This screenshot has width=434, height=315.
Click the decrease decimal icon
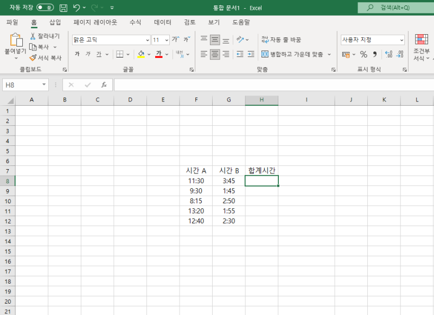tap(400, 54)
